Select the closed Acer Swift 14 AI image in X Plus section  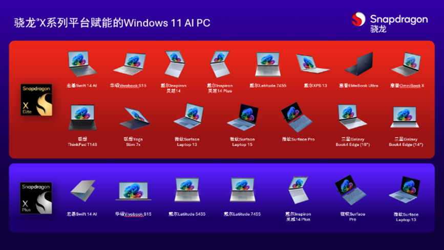tap(82, 191)
